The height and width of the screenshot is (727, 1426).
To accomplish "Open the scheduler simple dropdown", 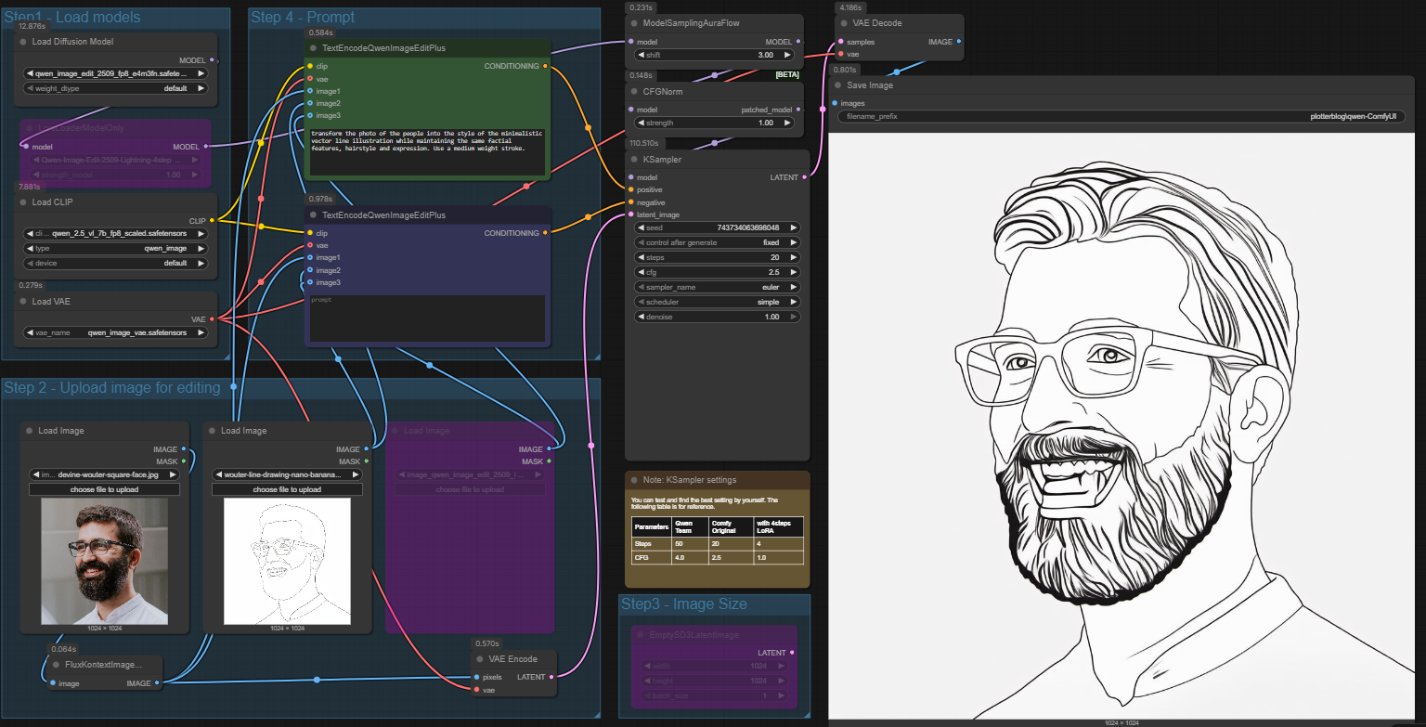I will 717,302.
